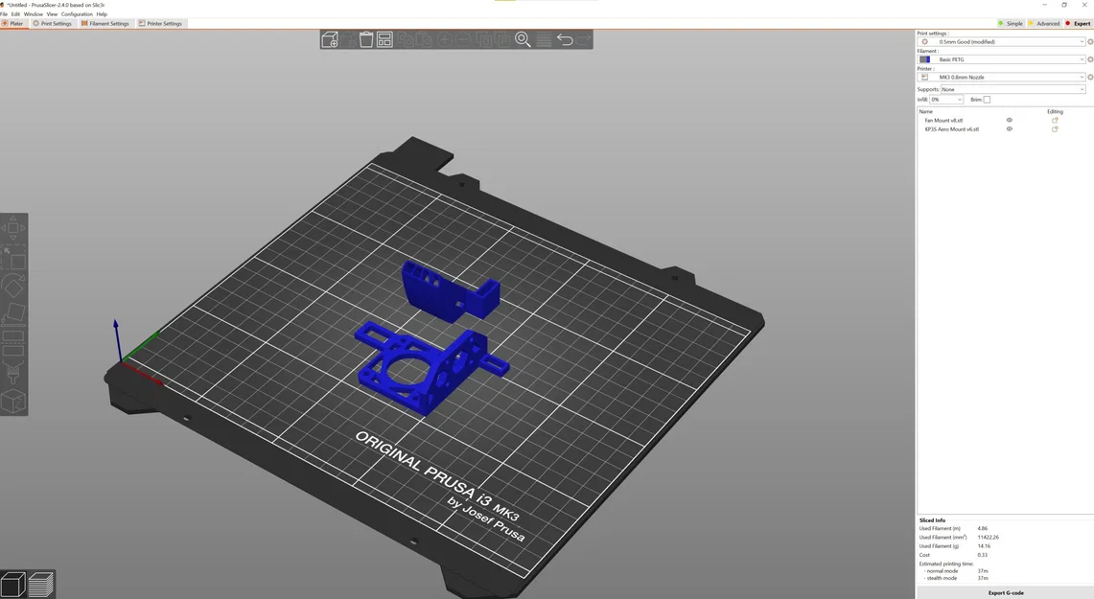Open the Window menu
This screenshot has width=1094, height=599.
coord(33,14)
